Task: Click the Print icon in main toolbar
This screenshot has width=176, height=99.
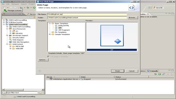Action: (x=15, y=8)
